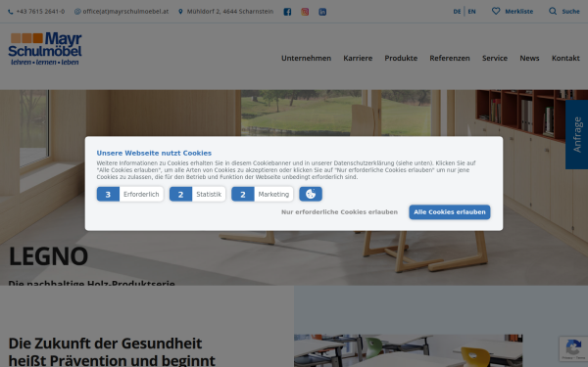The image size is (588, 367).
Task: Click the phone icon next to +43 7615 2641-0
Action: (11, 12)
